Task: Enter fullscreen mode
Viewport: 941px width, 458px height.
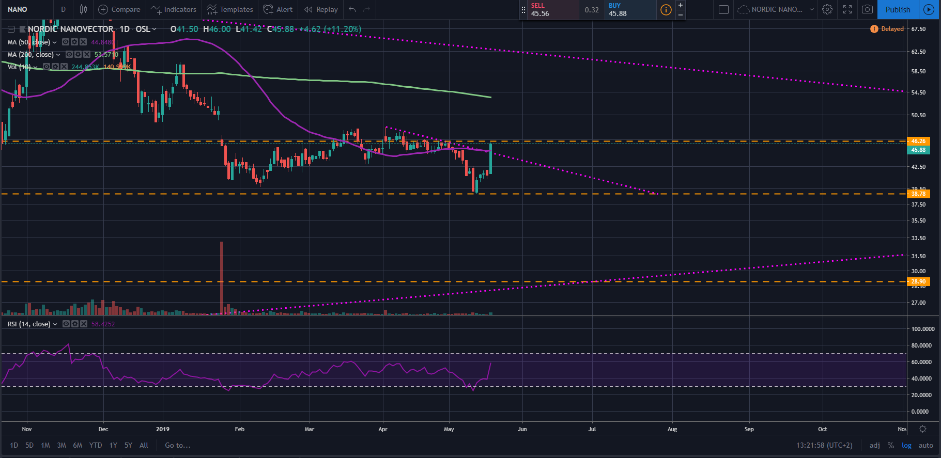Action: (847, 9)
